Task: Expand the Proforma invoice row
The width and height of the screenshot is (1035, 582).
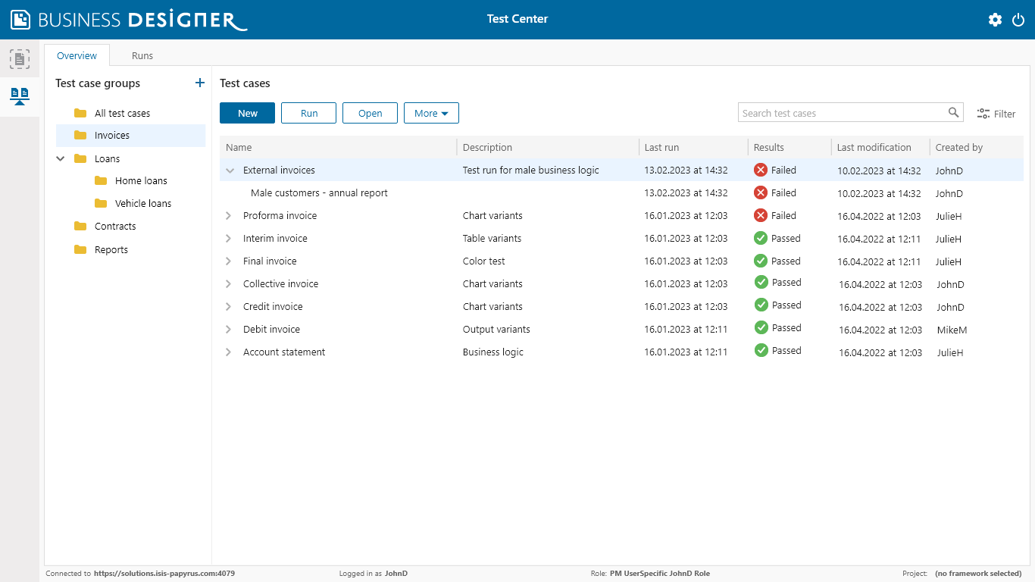Action: pos(229,216)
